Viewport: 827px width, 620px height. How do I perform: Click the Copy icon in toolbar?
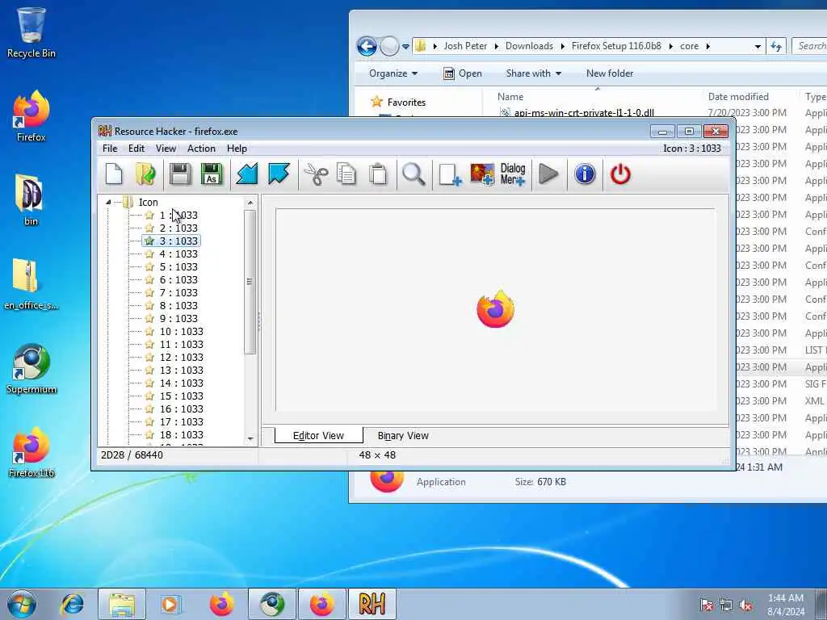[346, 174]
